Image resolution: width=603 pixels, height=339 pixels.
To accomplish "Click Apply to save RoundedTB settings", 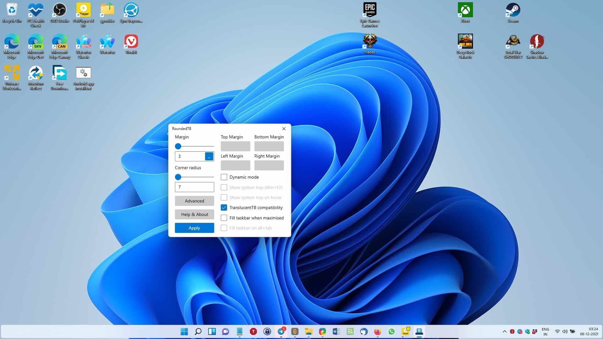I will (194, 228).
